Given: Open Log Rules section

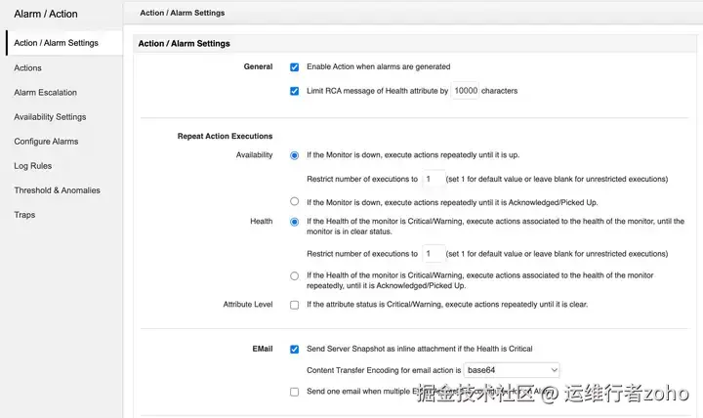Looking at the screenshot, I should coord(33,166).
